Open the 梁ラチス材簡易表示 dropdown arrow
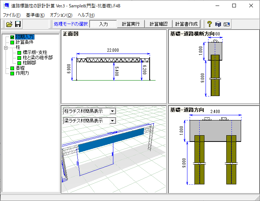Screen dimensions: 260x201 (x=113, y=121)
